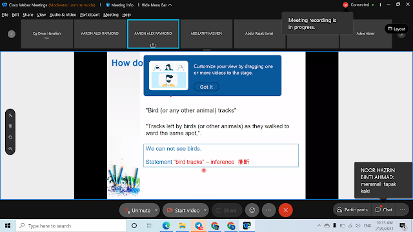Click the OneDrive cloud tray icon
Screen dimensions: 413x232
pyautogui.click(x=327, y=226)
